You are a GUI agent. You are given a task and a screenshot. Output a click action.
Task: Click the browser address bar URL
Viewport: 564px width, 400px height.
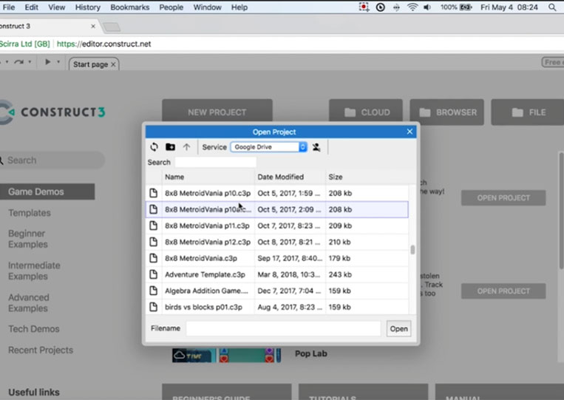pyautogui.click(x=104, y=44)
